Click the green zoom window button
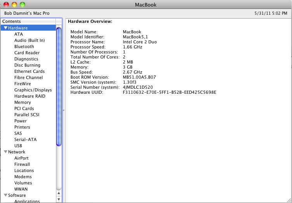Image resolution: width=292 pixels, height=203 pixels. click(22, 5)
